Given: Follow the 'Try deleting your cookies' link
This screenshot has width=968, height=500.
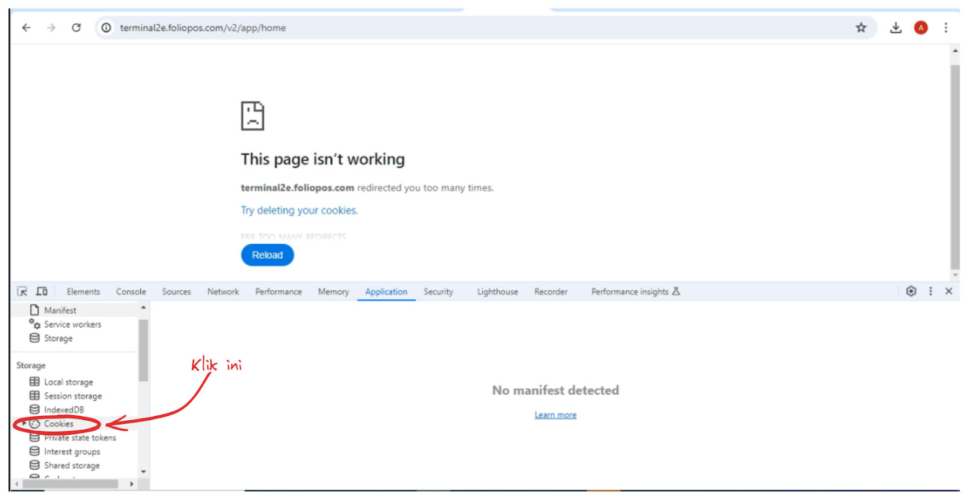Looking at the screenshot, I should 299,210.
